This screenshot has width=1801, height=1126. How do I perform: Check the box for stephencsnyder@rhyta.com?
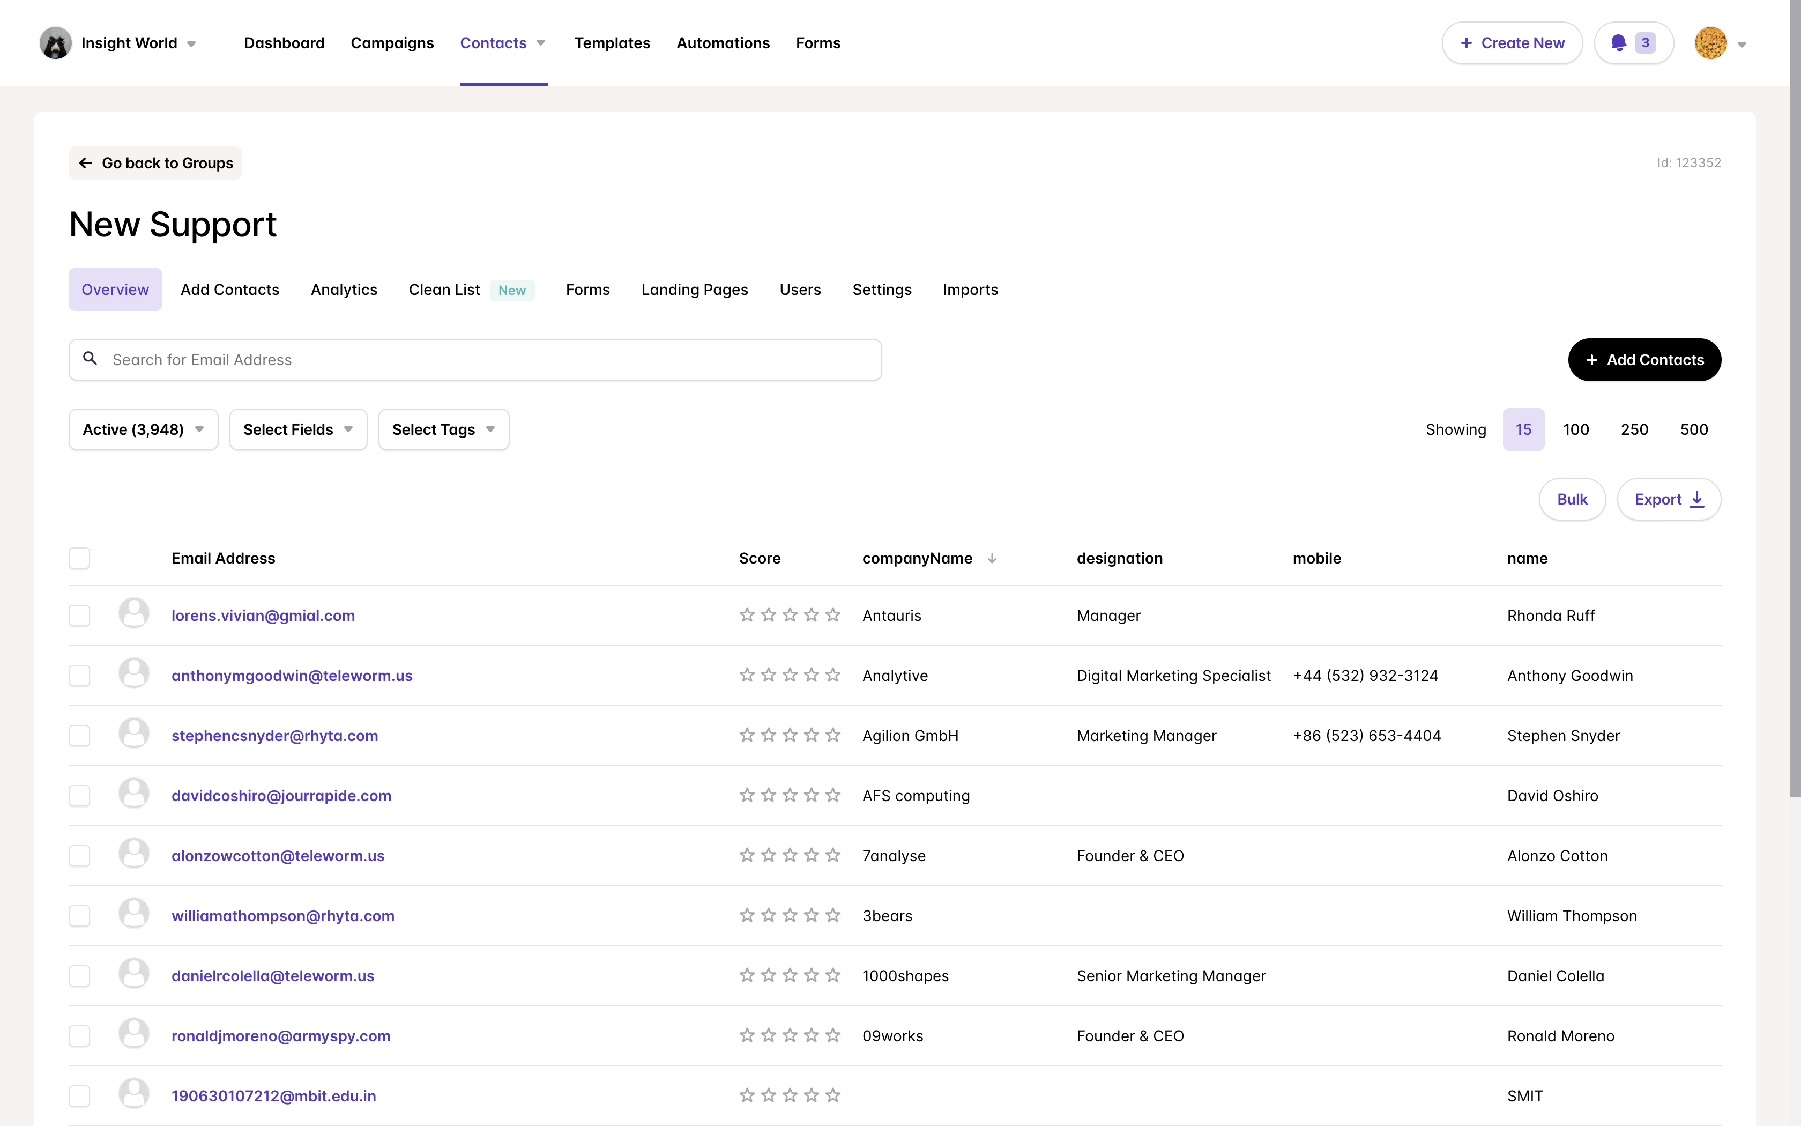point(80,735)
